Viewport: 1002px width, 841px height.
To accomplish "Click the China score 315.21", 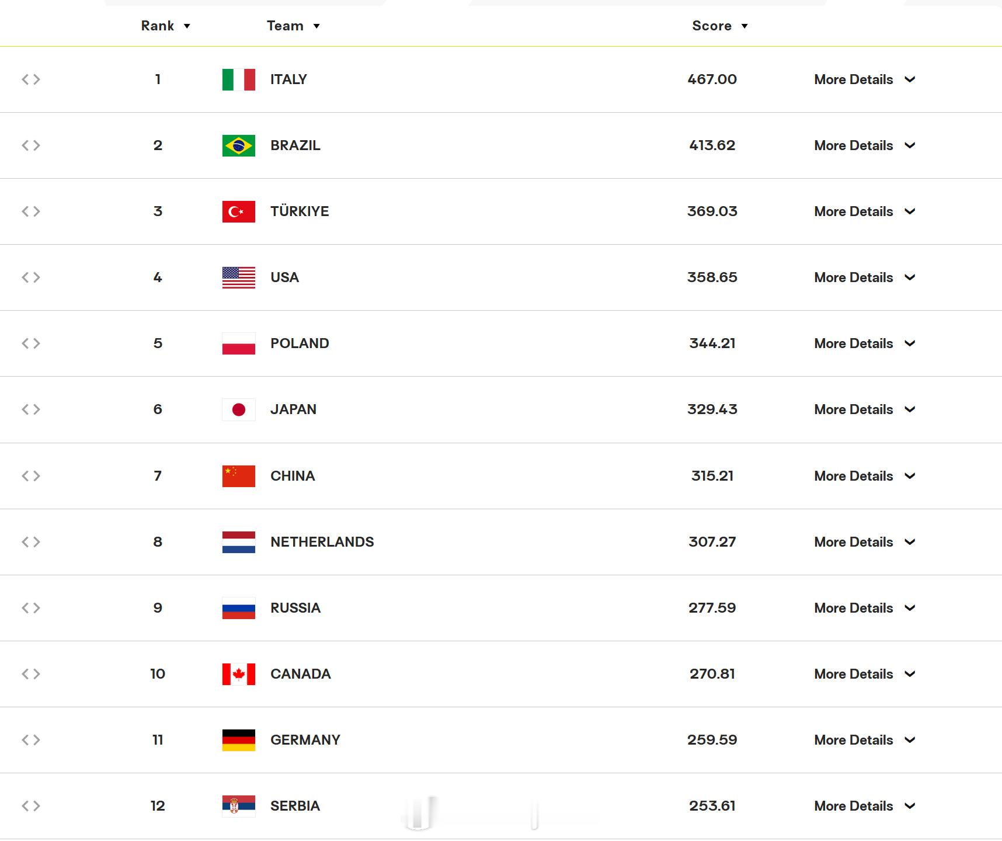I will point(712,476).
